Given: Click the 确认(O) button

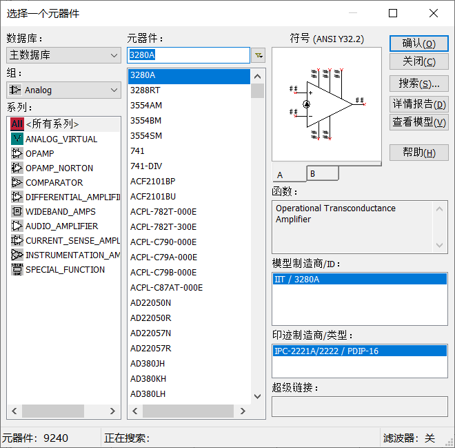Looking at the screenshot, I should pos(418,43).
